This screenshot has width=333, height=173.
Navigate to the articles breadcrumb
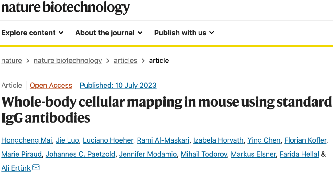tap(125, 61)
